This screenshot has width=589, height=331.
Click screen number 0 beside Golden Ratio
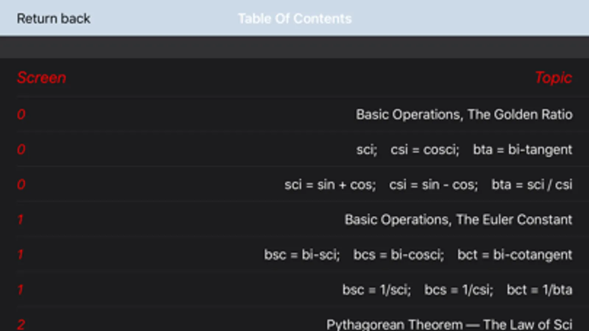pos(21,114)
